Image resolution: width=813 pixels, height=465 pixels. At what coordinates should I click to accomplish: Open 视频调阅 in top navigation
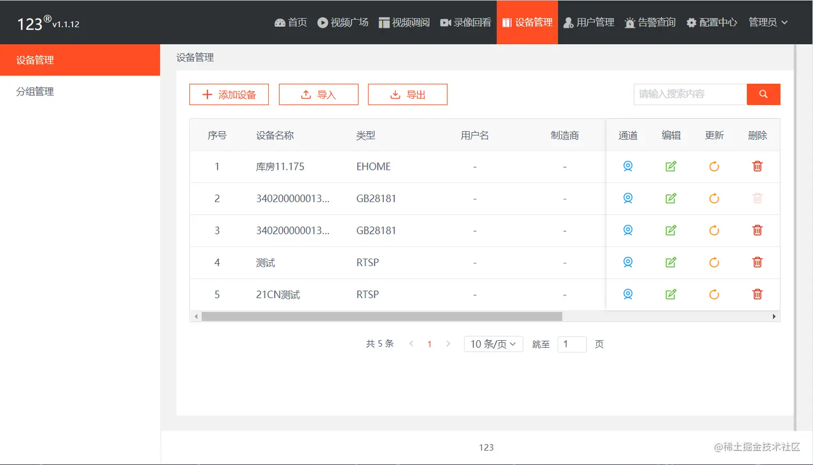(404, 22)
